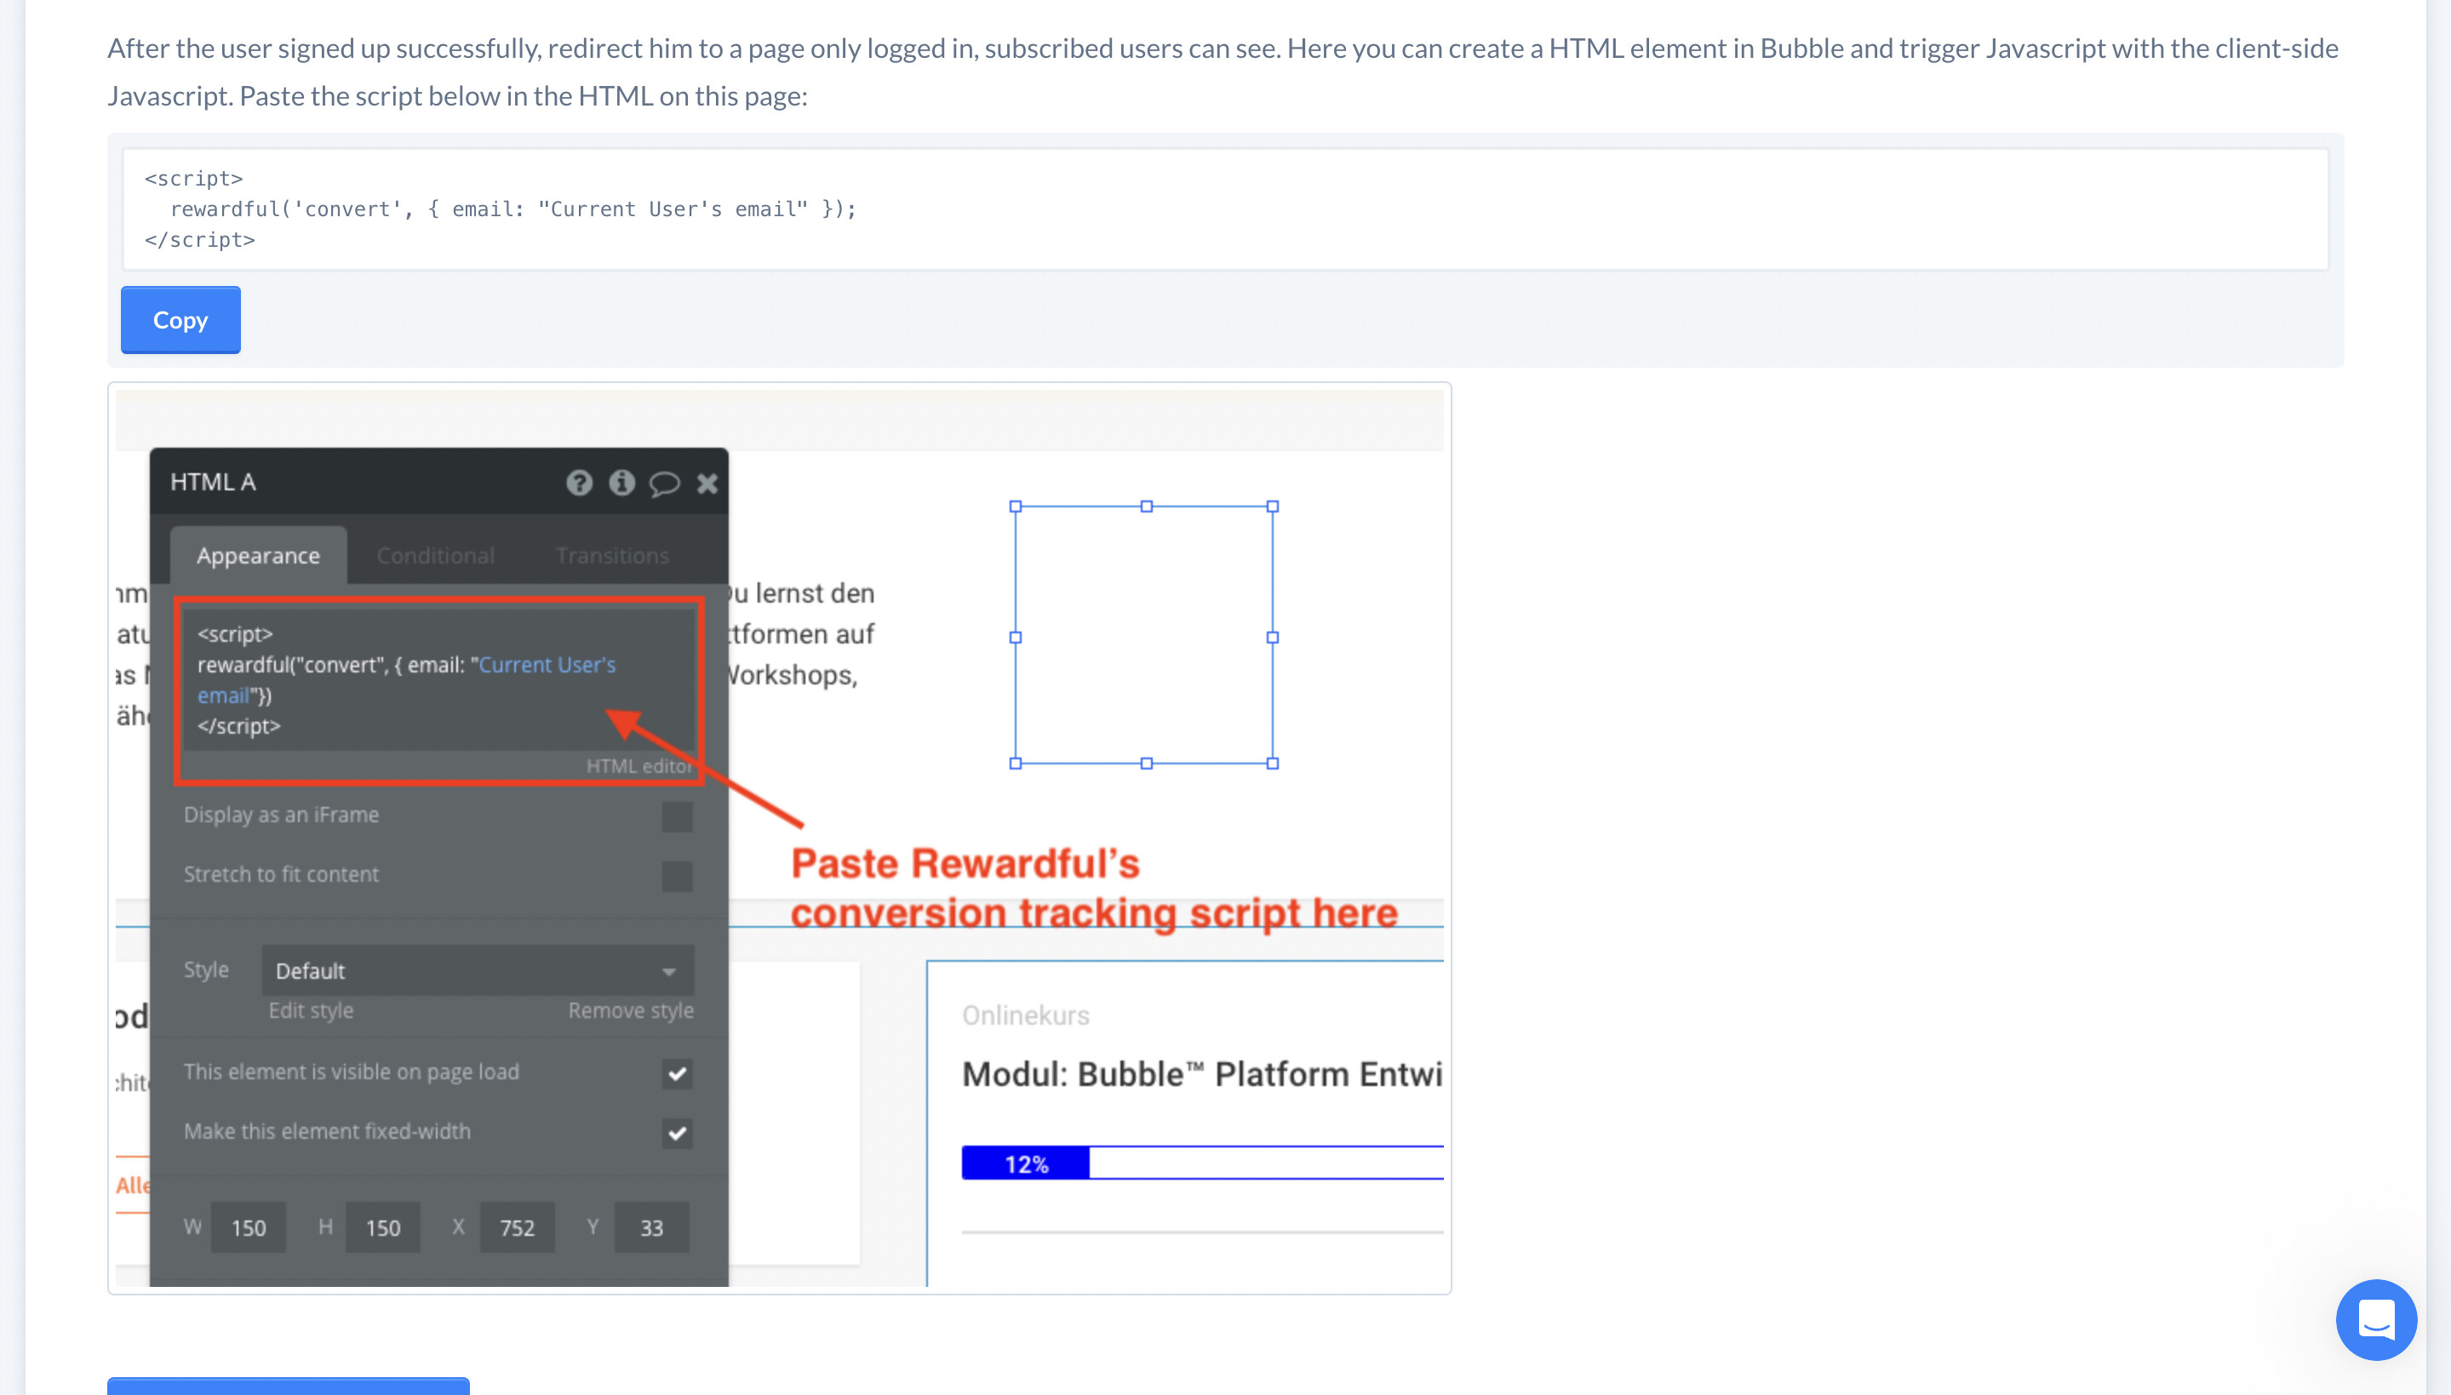This screenshot has height=1395, width=2451.
Task: Switch to the Transitions tab
Action: point(612,556)
